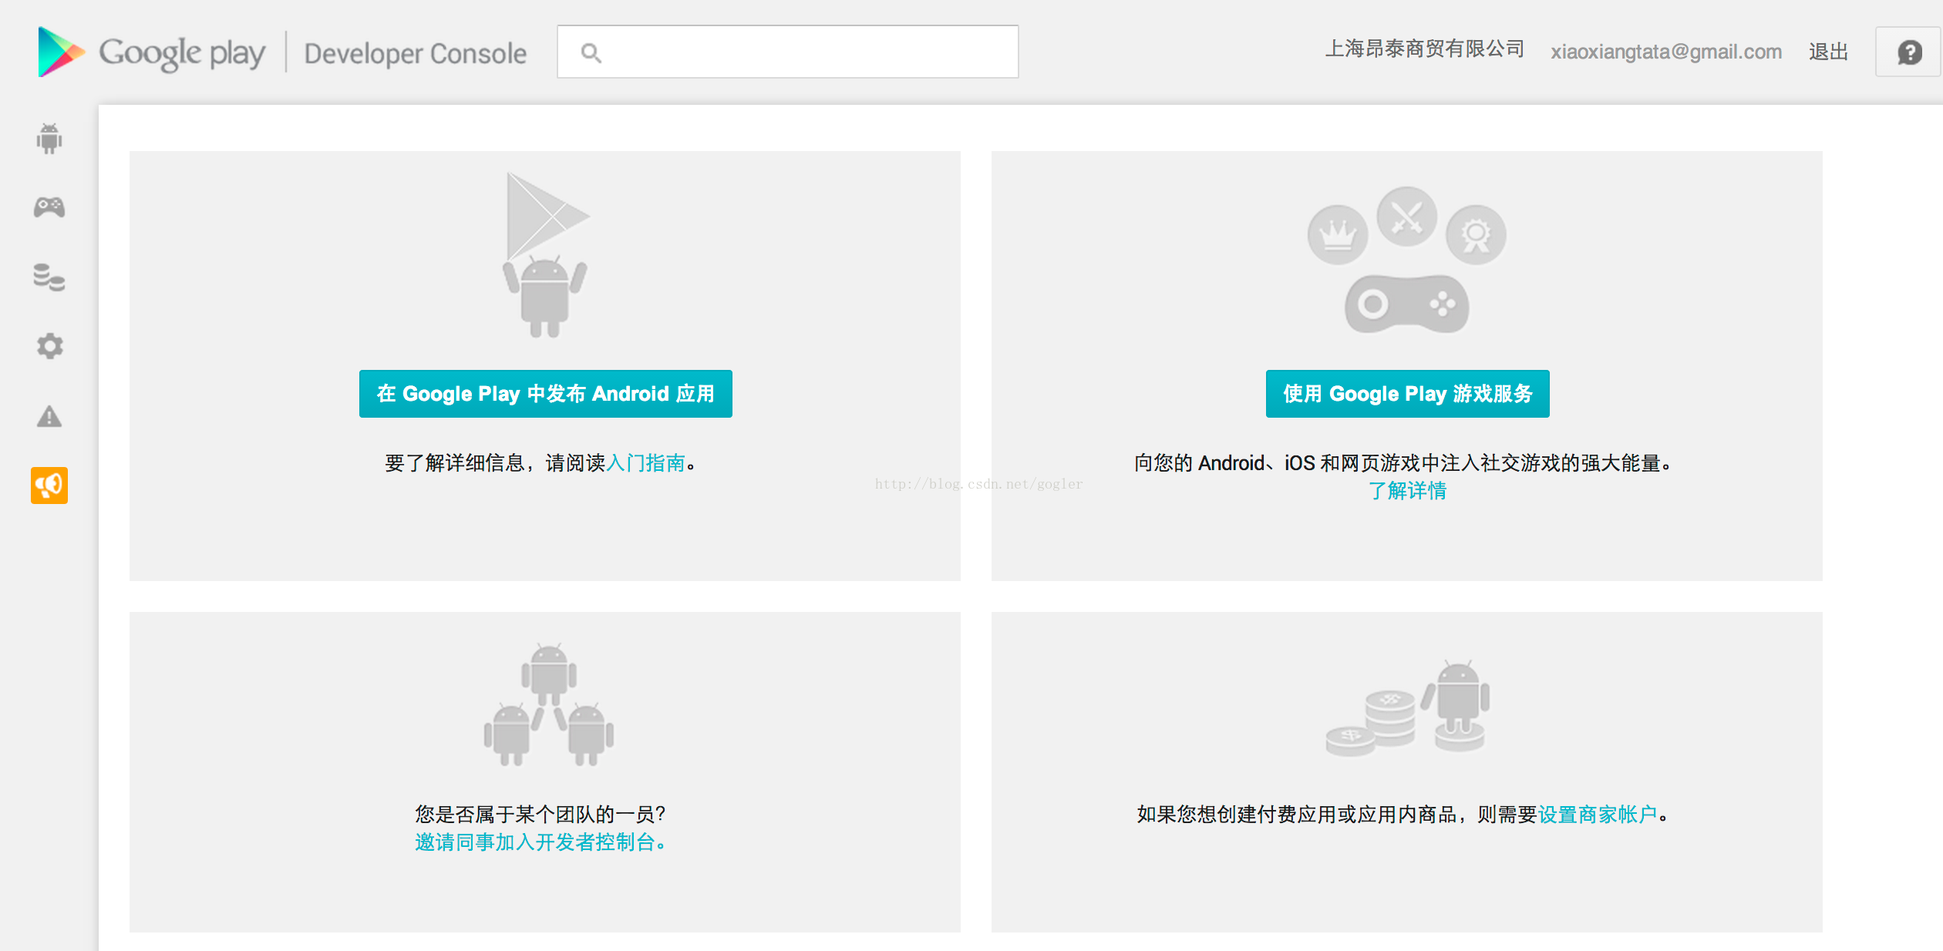Open the 入门指南 link

pos(646,463)
